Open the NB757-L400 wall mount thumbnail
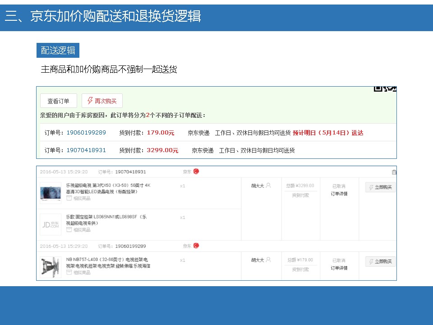 pyautogui.click(x=51, y=267)
